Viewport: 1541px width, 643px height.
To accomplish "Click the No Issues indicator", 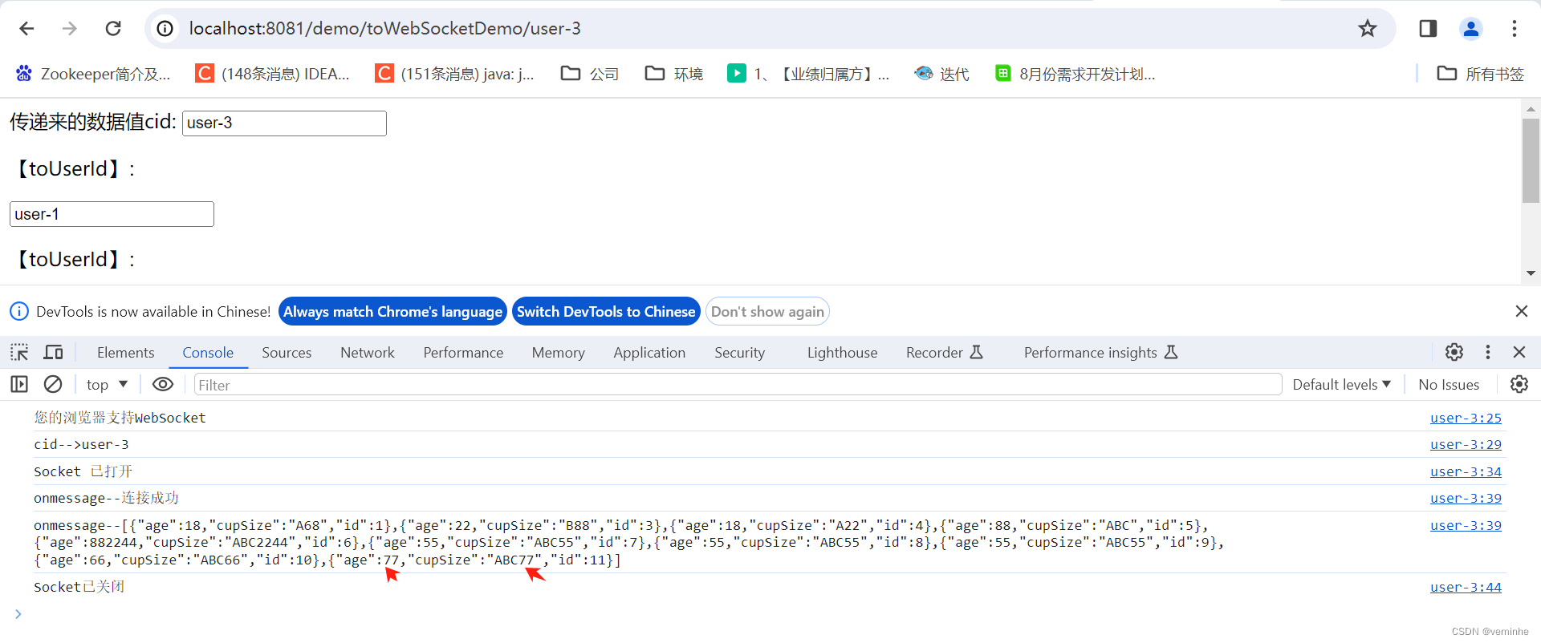I will (x=1449, y=385).
